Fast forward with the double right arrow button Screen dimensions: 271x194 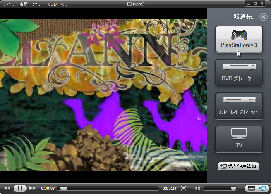tap(33, 188)
